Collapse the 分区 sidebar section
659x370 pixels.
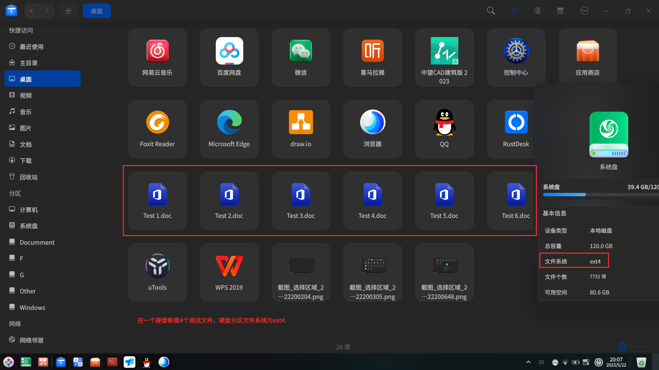[x=15, y=193]
